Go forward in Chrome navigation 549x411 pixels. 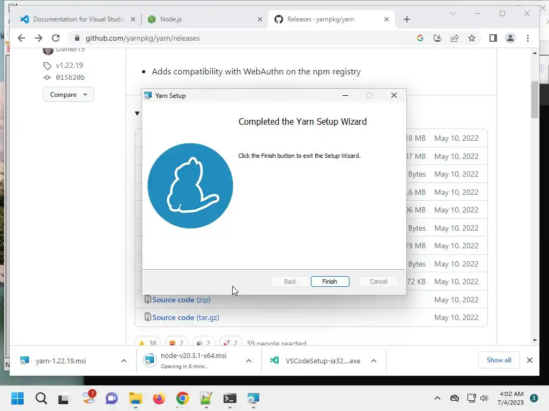39,38
